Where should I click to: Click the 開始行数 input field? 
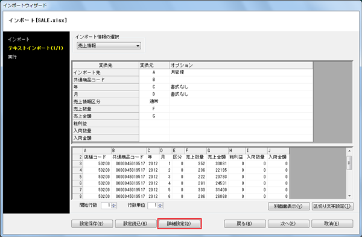point(106,206)
